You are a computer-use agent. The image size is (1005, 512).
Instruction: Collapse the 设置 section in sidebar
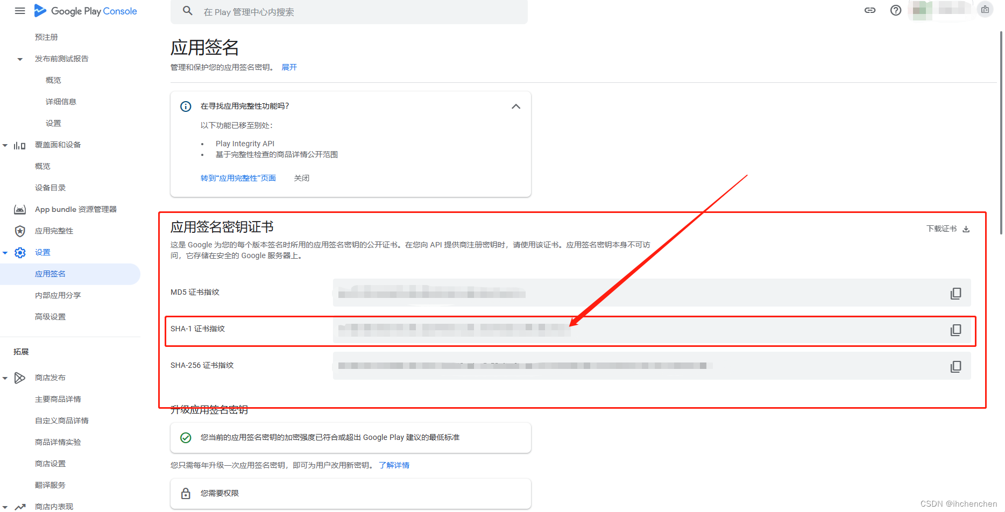5,252
